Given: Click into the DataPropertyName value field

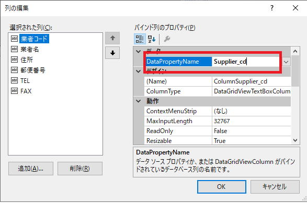Looking at the screenshot, I should click(x=247, y=62).
